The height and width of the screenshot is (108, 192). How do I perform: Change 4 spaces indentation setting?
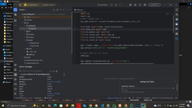click(x=147, y=98)
